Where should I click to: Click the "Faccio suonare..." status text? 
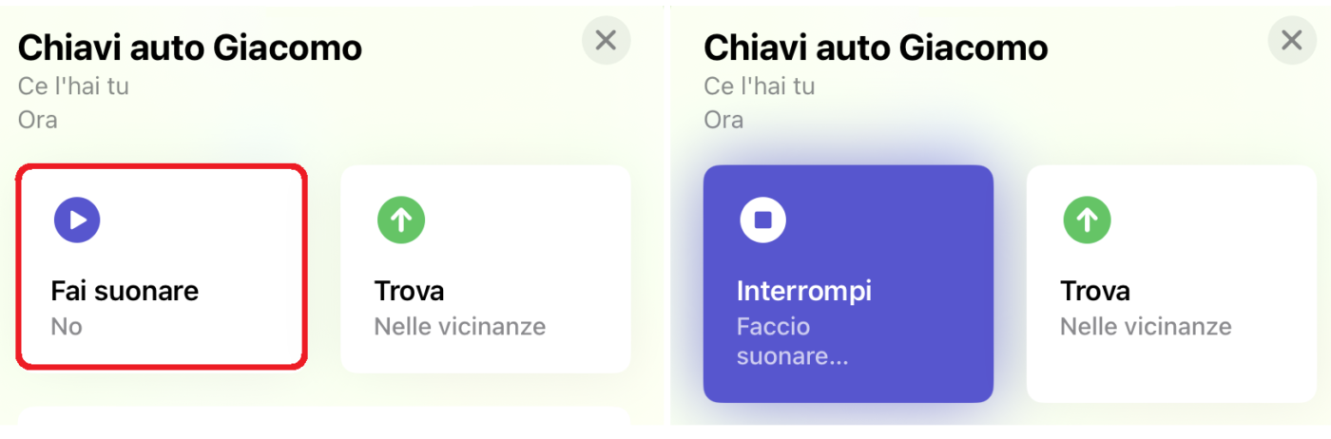tap(792, 342)
